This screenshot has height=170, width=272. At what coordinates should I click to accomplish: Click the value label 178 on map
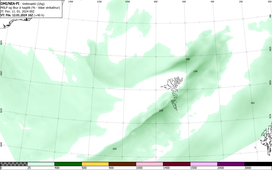(x=195, y=71)
